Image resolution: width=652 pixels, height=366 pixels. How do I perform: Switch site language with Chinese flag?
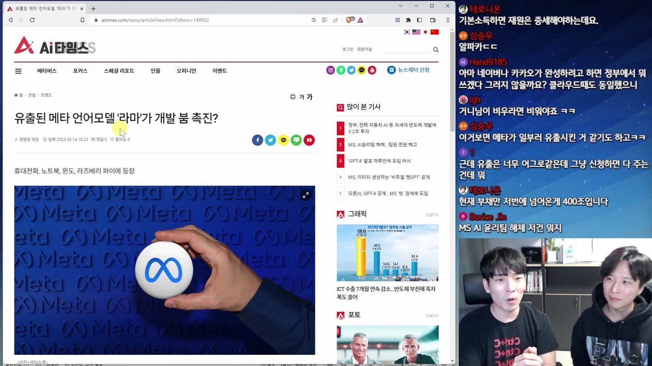click(435, 32)
